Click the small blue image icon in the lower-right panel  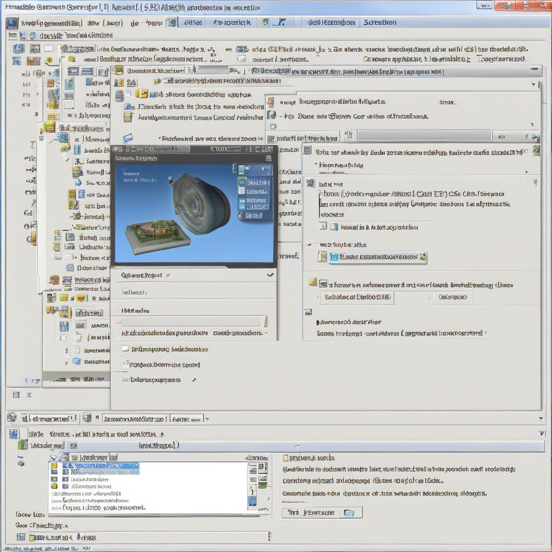(x=308, y=312)
